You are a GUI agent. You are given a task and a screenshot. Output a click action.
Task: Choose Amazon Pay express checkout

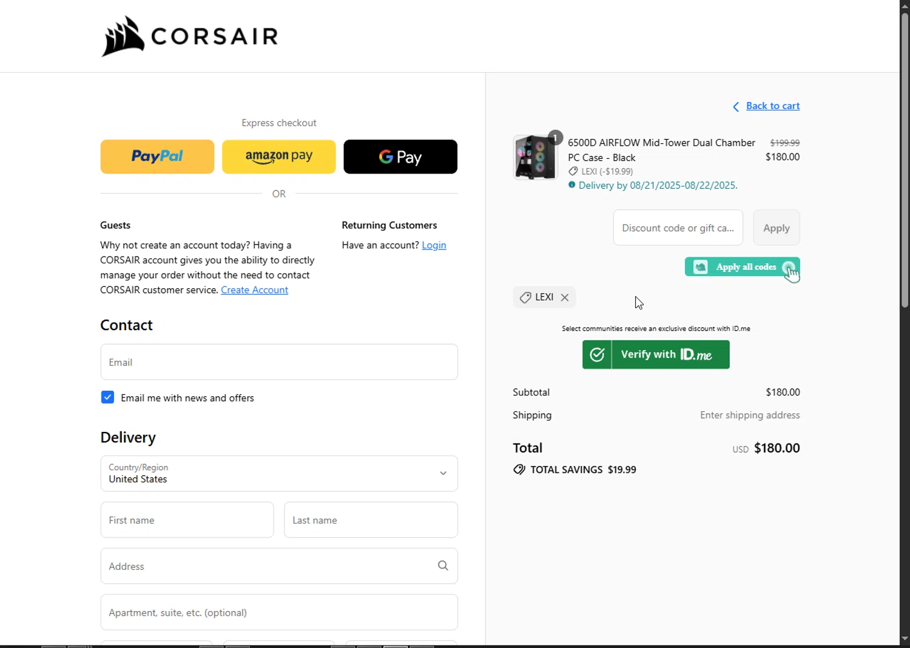[x=279, y=157]
